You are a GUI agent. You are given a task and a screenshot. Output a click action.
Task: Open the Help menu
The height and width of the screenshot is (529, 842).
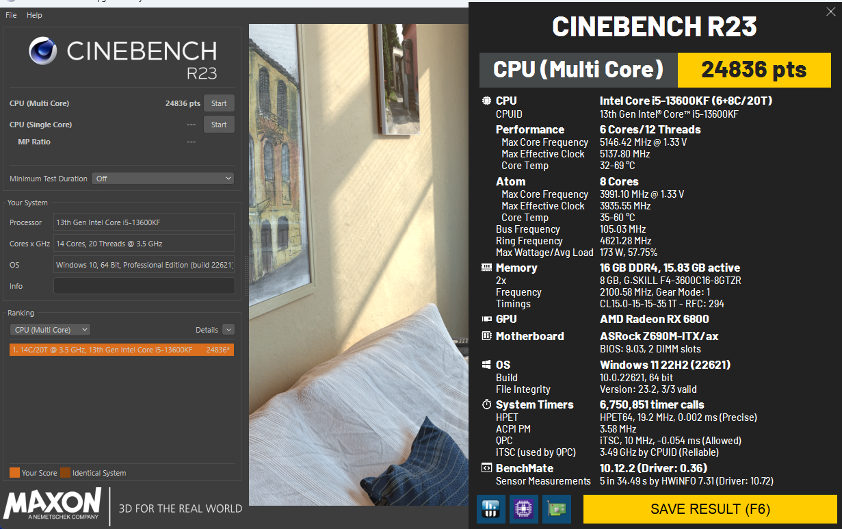34,15
